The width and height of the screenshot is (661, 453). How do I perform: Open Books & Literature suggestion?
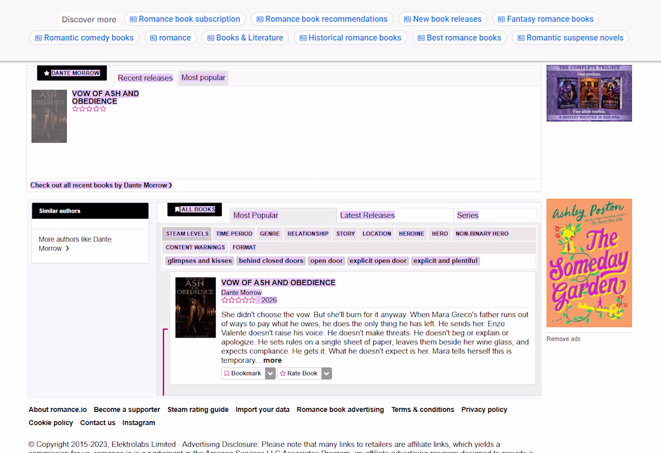coord(245,37)
